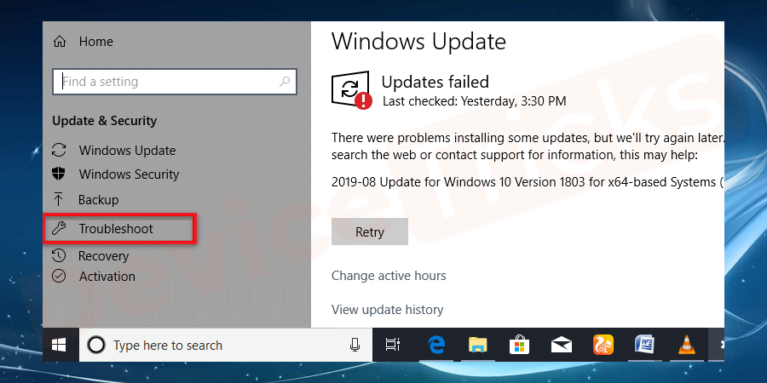Click the Find a setting search field
Image resolution: width=767 pixels, height=383 pixels.
pyautogui.click(x=166, y=82)
